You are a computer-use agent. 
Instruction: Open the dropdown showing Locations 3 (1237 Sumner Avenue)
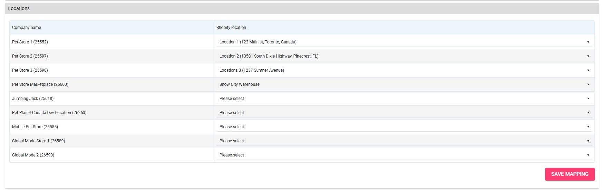click(404, 70)
